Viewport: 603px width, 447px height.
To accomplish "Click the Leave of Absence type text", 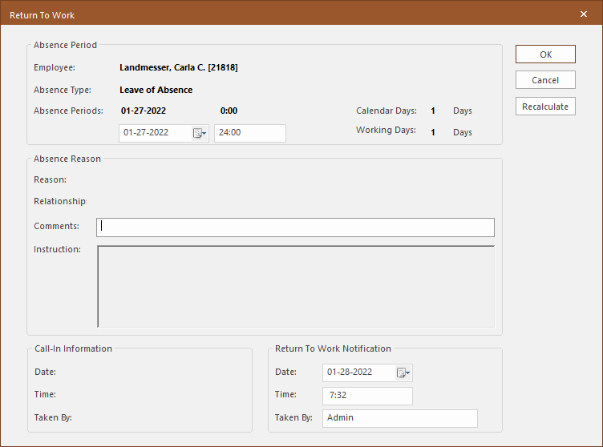I will pos(156,90).
